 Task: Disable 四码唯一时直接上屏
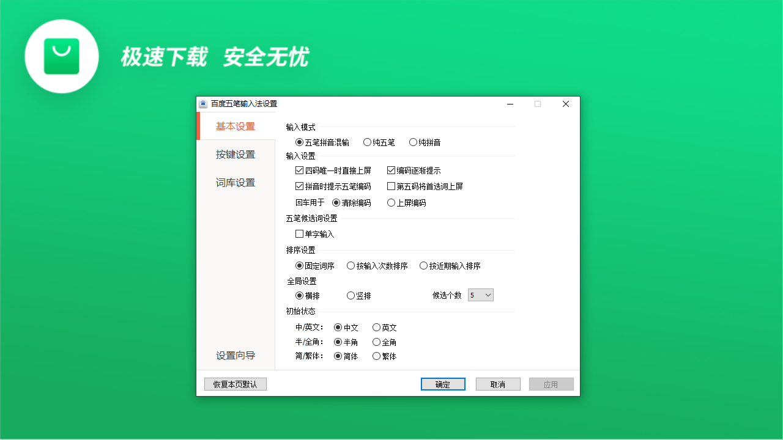pos(300,170)
